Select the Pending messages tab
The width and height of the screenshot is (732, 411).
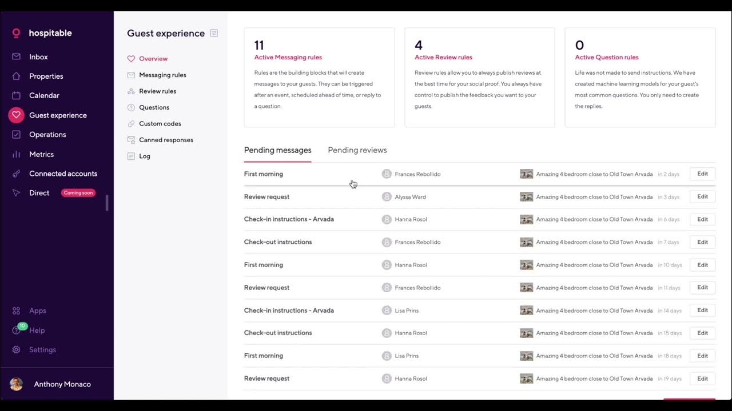point(278,150)
